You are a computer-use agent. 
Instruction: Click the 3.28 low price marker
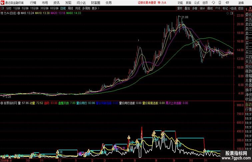[x=8, y=97]
